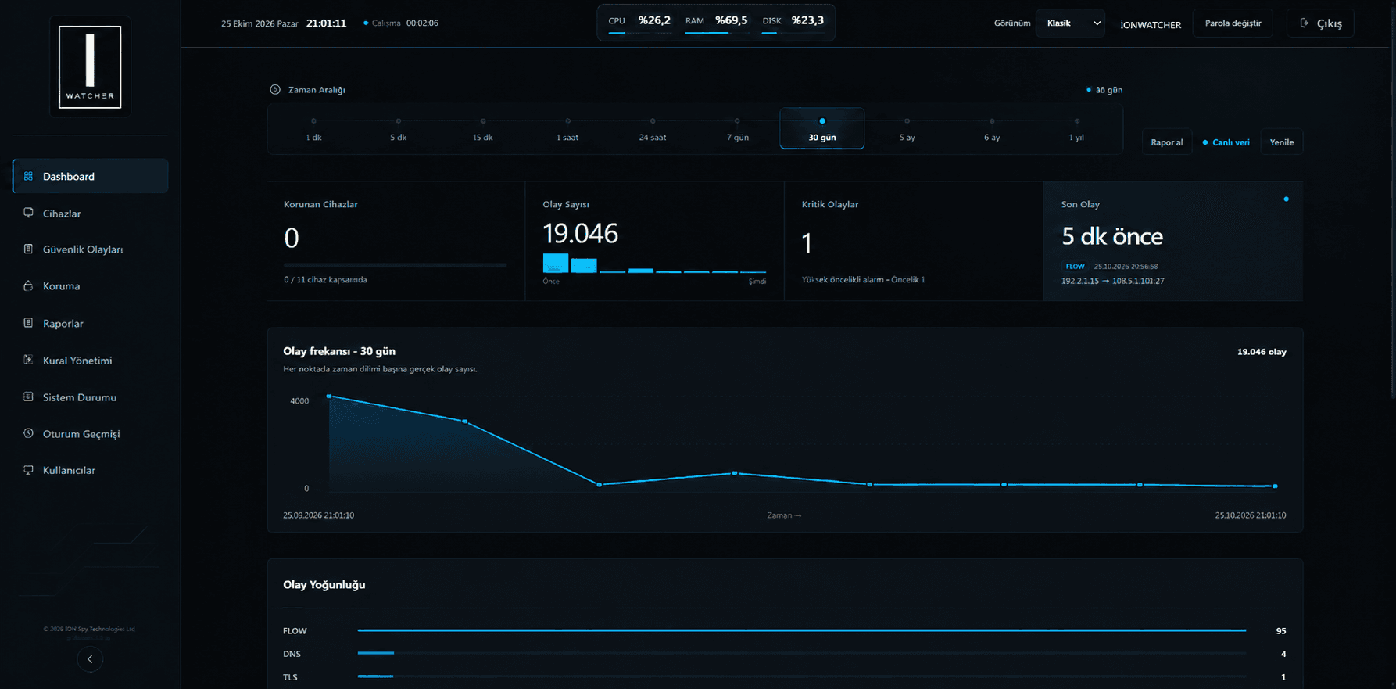Navigate to Oturum Geçmişi
1396x689 pixels.
90,434
